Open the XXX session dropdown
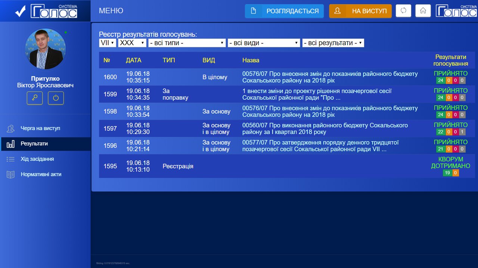The height and width of the screenshot is (268, 478). (x=132, y=43)
